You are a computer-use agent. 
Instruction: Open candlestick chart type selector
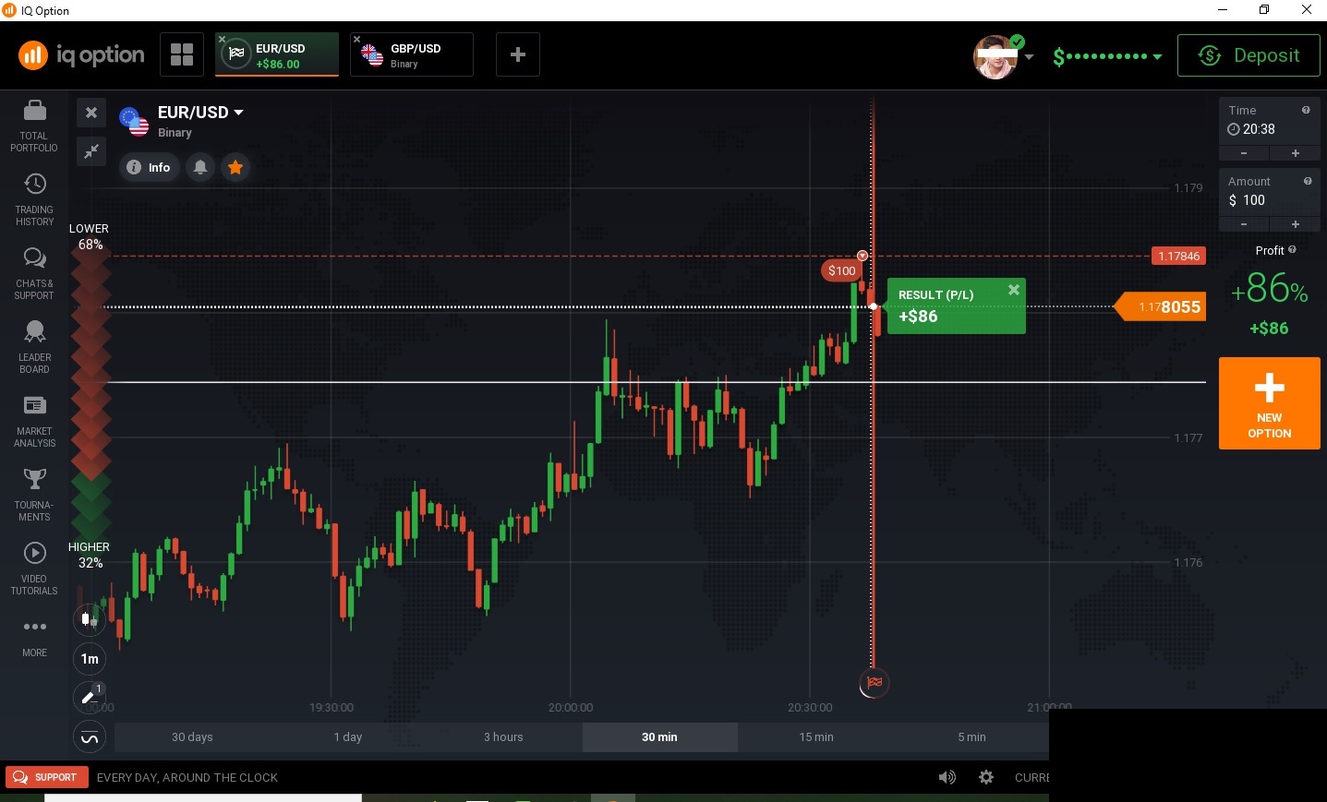coord(90,619)
